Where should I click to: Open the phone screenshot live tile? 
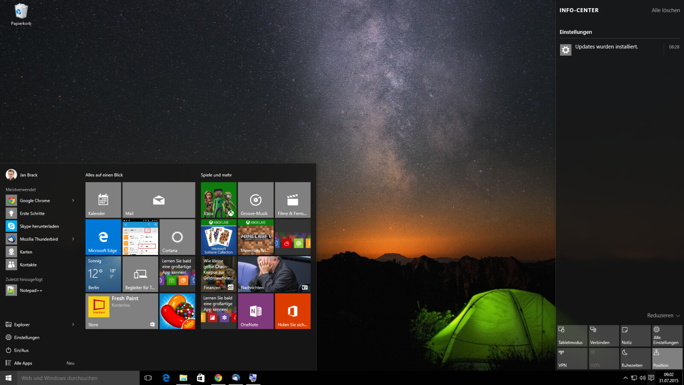click(x=140, y=237)
